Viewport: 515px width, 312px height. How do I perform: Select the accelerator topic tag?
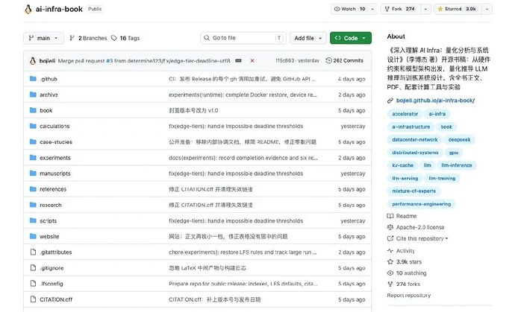[x=405, y=114]
